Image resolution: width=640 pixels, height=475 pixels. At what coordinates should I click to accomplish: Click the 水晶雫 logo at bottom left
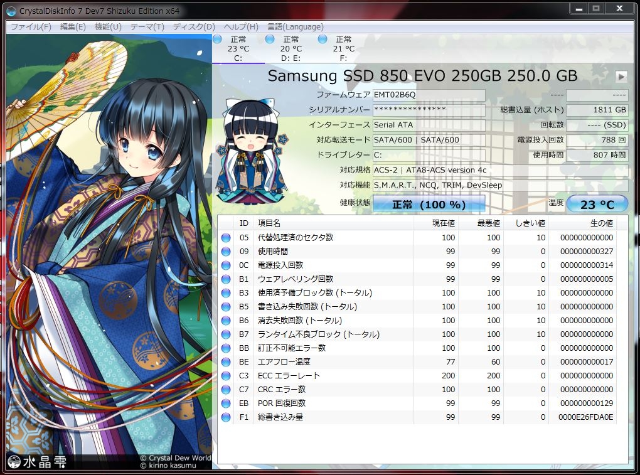(x=37, y=462)
